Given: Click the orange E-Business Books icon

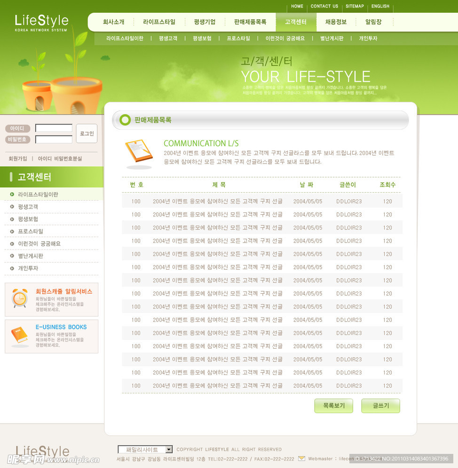Looking at the screenshot, I should coord(20,336).
